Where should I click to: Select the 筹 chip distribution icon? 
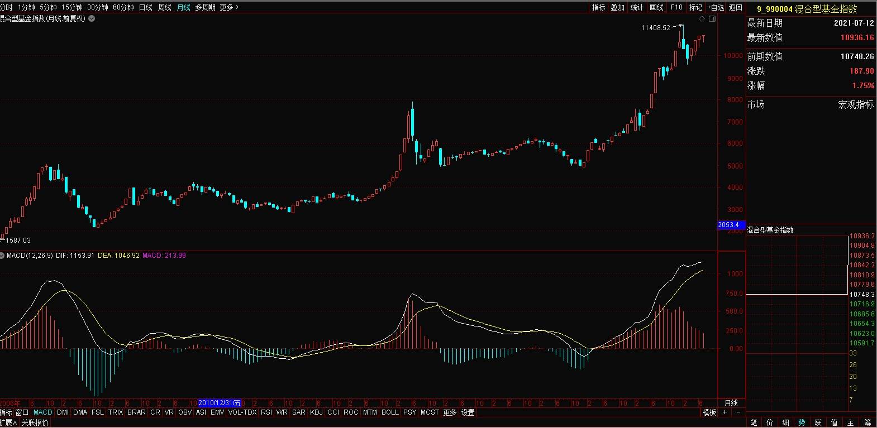pyautogui.click(x=868, y=422)
